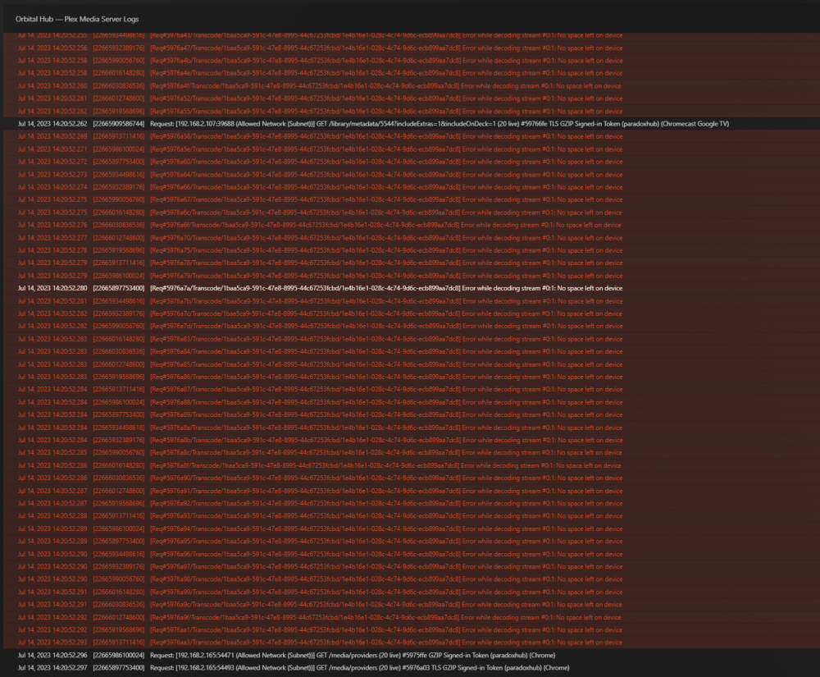This screenshot has height=677, width=820.
Task: Select log row with Req#5976a88
Action: 410,402
